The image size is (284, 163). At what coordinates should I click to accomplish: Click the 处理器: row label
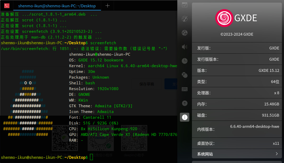coord(204,93)
